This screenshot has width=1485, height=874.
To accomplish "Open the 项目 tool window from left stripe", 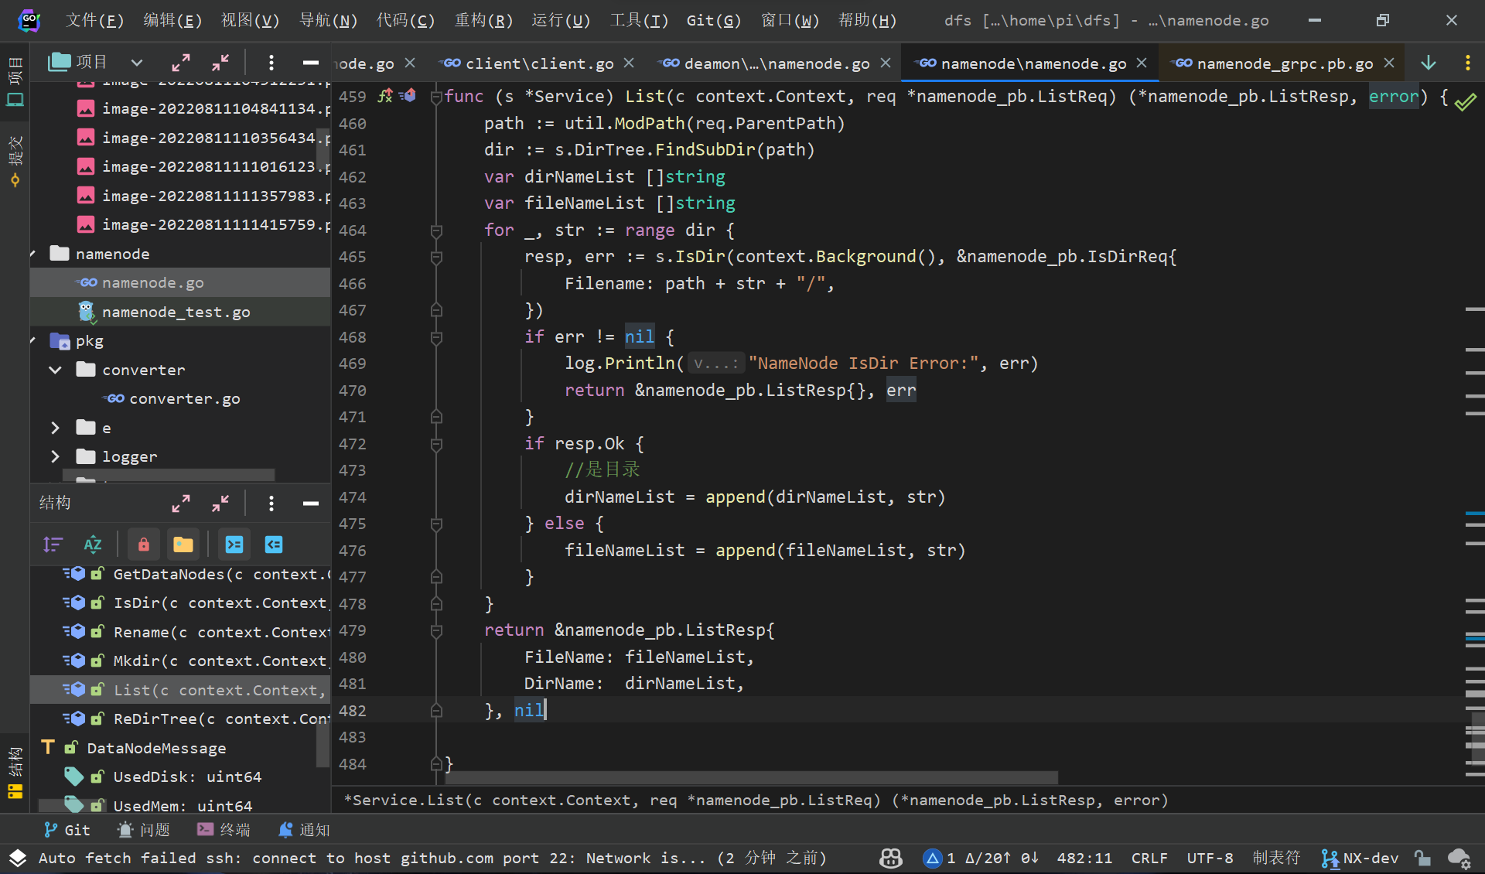I will [15, 80].
